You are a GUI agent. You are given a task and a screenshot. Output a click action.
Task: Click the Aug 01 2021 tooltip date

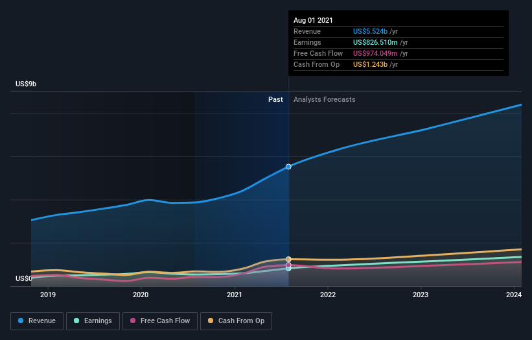click(313, 20)
